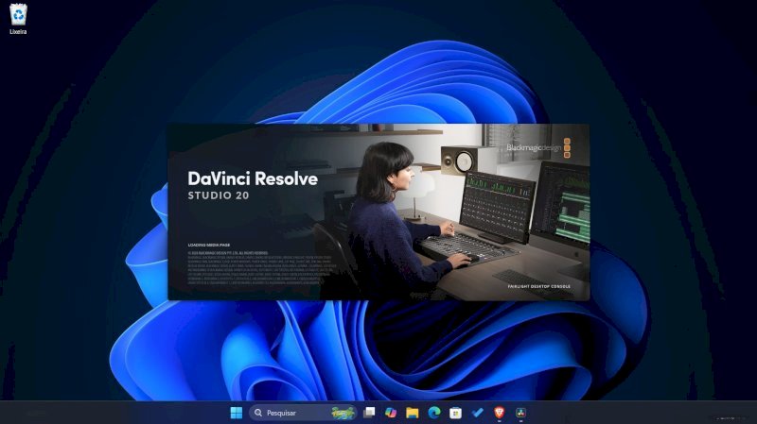Click the Pesquisar search box

303,413
